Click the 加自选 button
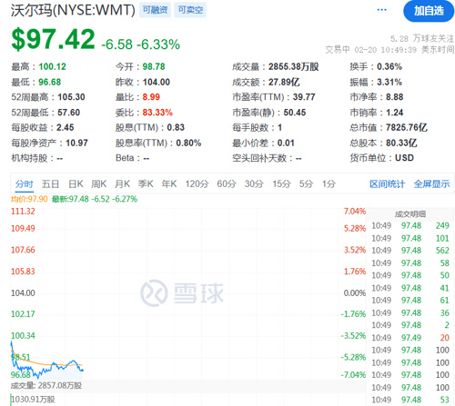Image resolution: width=455 pixels, height=406 pixels. [429, 11]
